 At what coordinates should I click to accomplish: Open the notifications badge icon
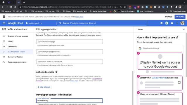coord(167,23)
